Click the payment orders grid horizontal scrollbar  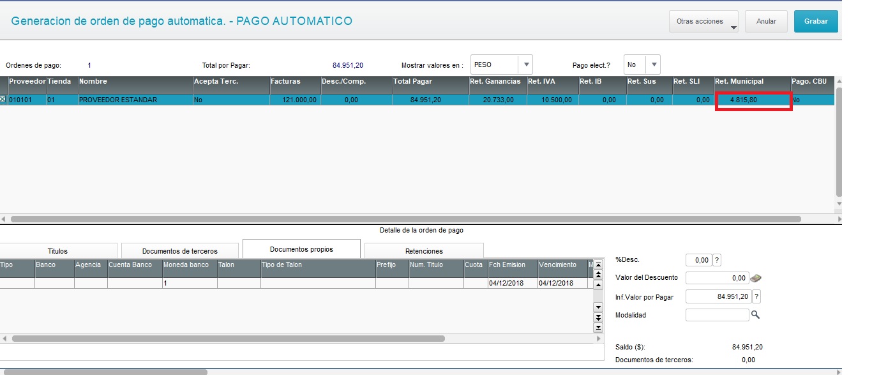pos(406,218)
